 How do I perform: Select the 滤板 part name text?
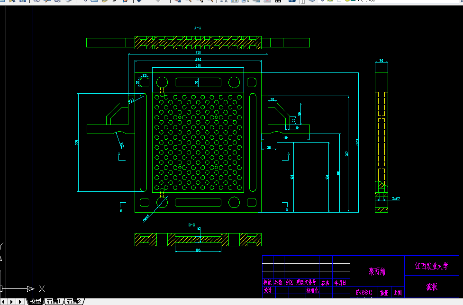[432, 287]
